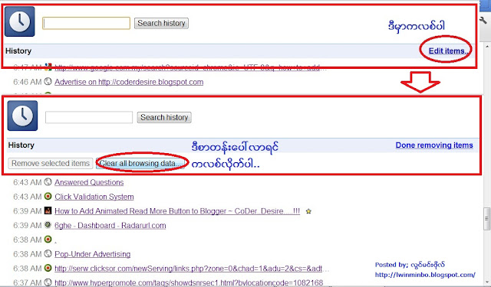491x287 pixels.
Task: Click the 6:39 AM timestamp beside 6ghe Dashboard
Action: [28, 226]
